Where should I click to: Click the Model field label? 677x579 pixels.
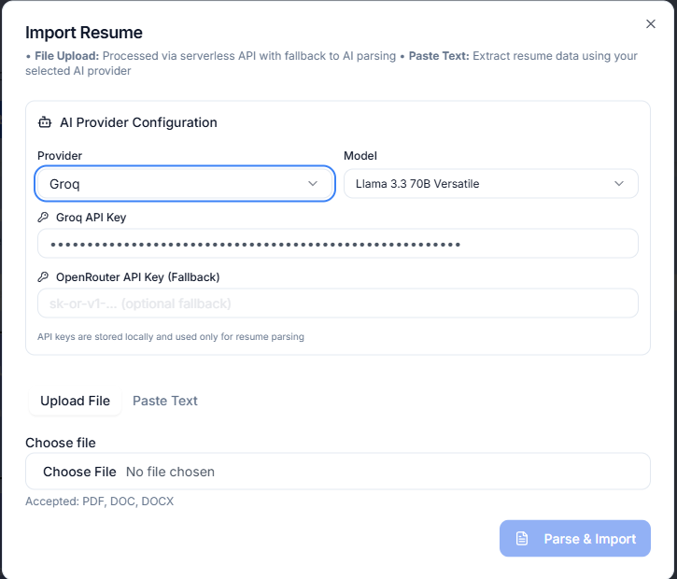[360, 156]
